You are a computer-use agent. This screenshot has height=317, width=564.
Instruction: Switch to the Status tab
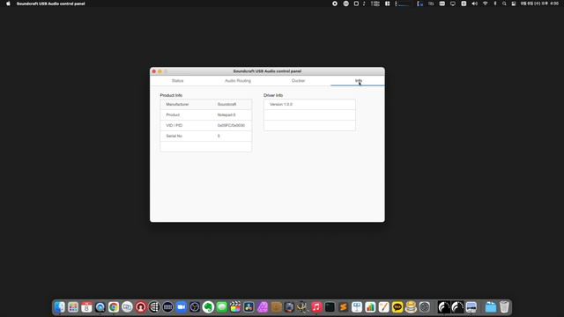tap(177, 81)
